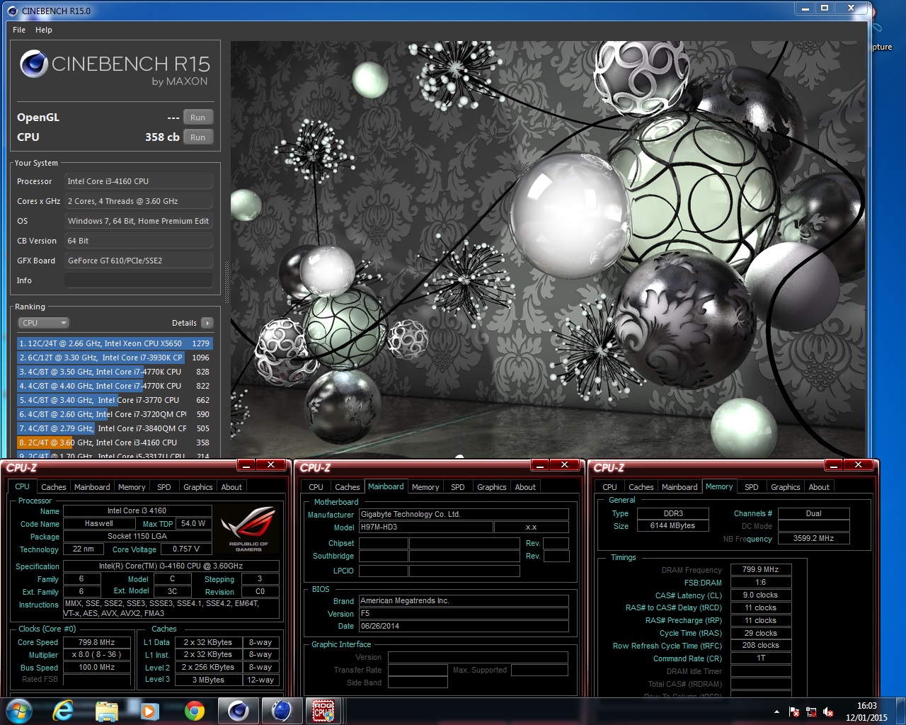Click the DRAM Frequency value 799.9 MHz
Viewport: 906px width, 725px height.
(x=761, y=569)
